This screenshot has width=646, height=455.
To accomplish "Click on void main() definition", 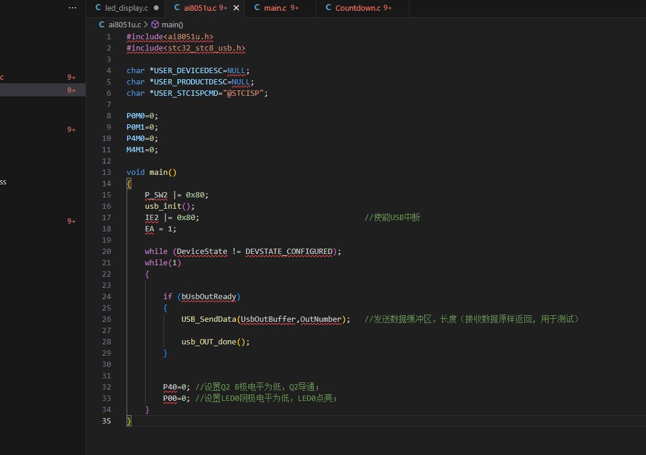I will pyautogui.click(x=152, y=172).
